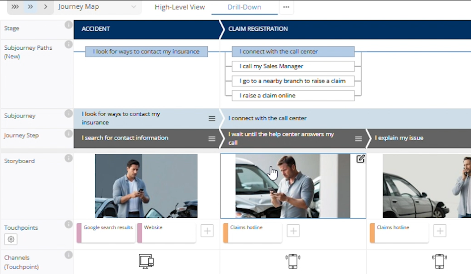The image size is (471, 274).
Task: Show info for the Storyboard row
Action: [x=69, y=158]
